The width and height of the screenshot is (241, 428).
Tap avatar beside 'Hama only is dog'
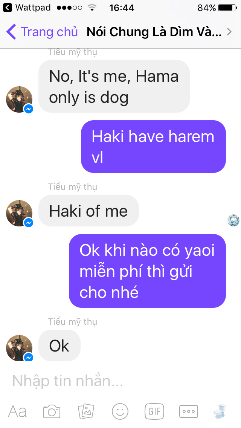pos(19,99)
